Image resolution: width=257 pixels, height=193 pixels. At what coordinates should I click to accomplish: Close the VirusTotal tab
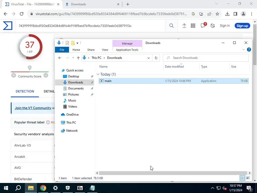(58, 5)
